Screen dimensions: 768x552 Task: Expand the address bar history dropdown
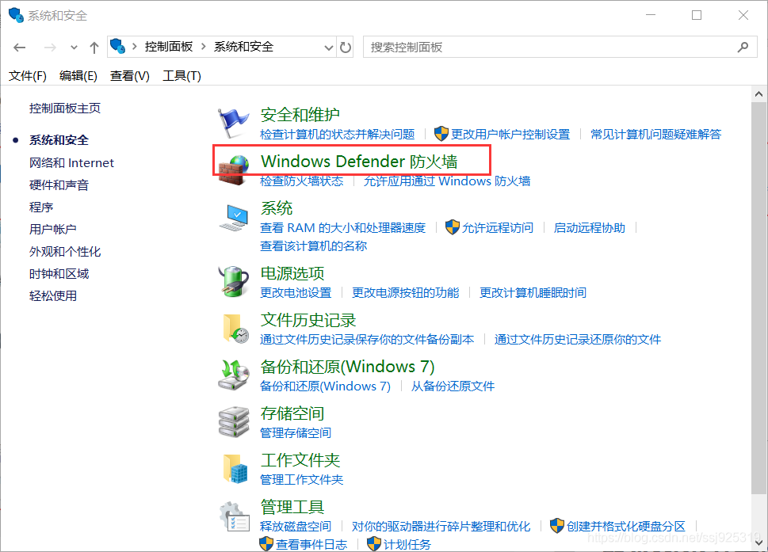[329, 48]
